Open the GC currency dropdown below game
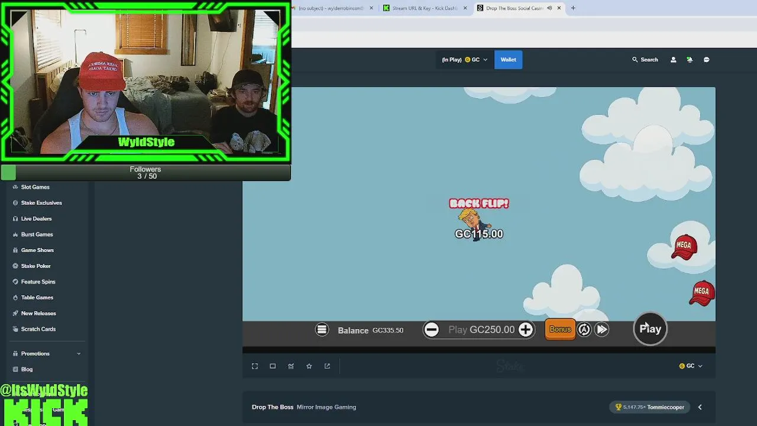Viewport: 757px width, 426px height. coord(691,366)
